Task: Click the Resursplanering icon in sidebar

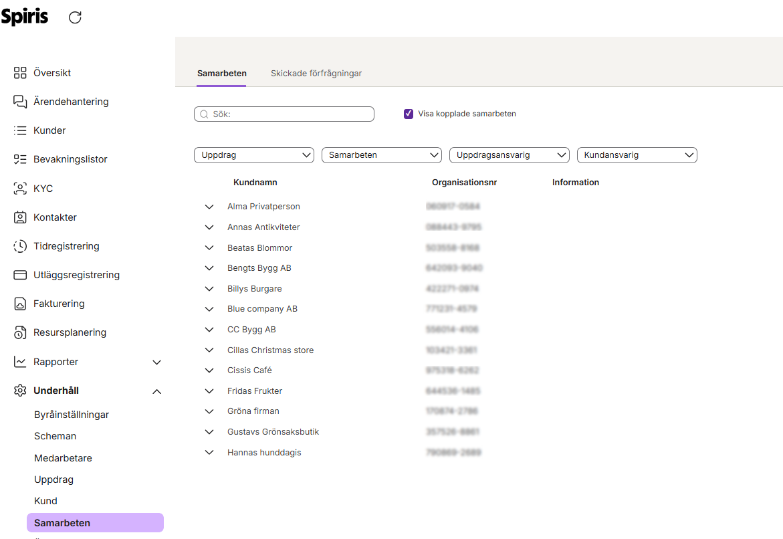Action: 20,332
